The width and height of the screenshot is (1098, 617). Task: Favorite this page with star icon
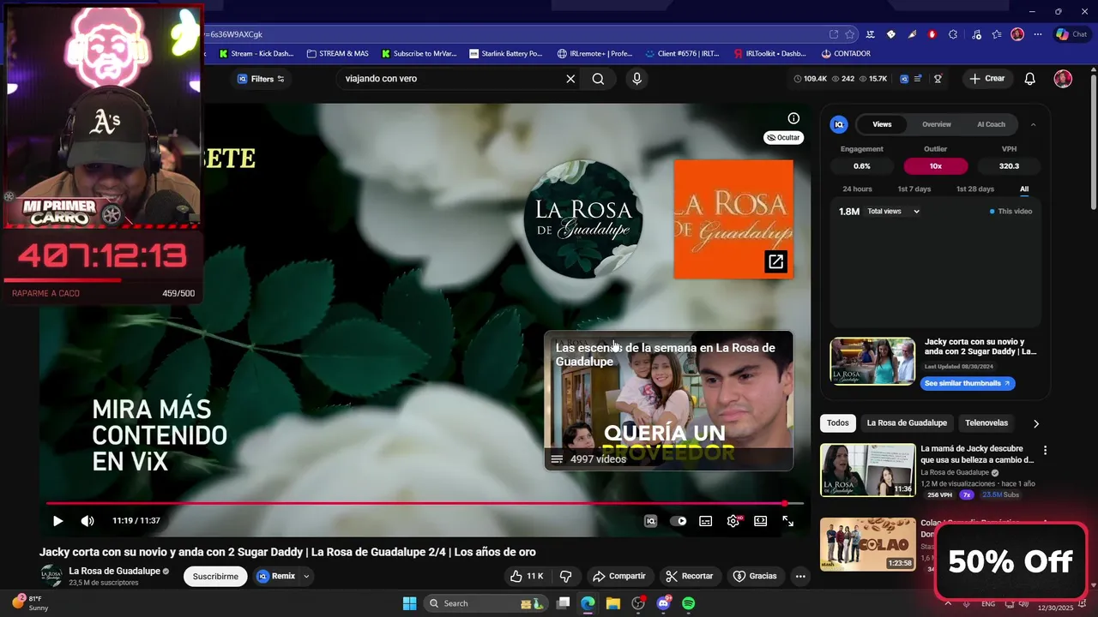(850, 34)
